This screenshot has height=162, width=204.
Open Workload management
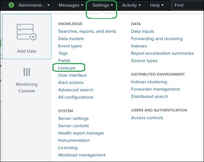pyautogui.click(x=82, y=155)
